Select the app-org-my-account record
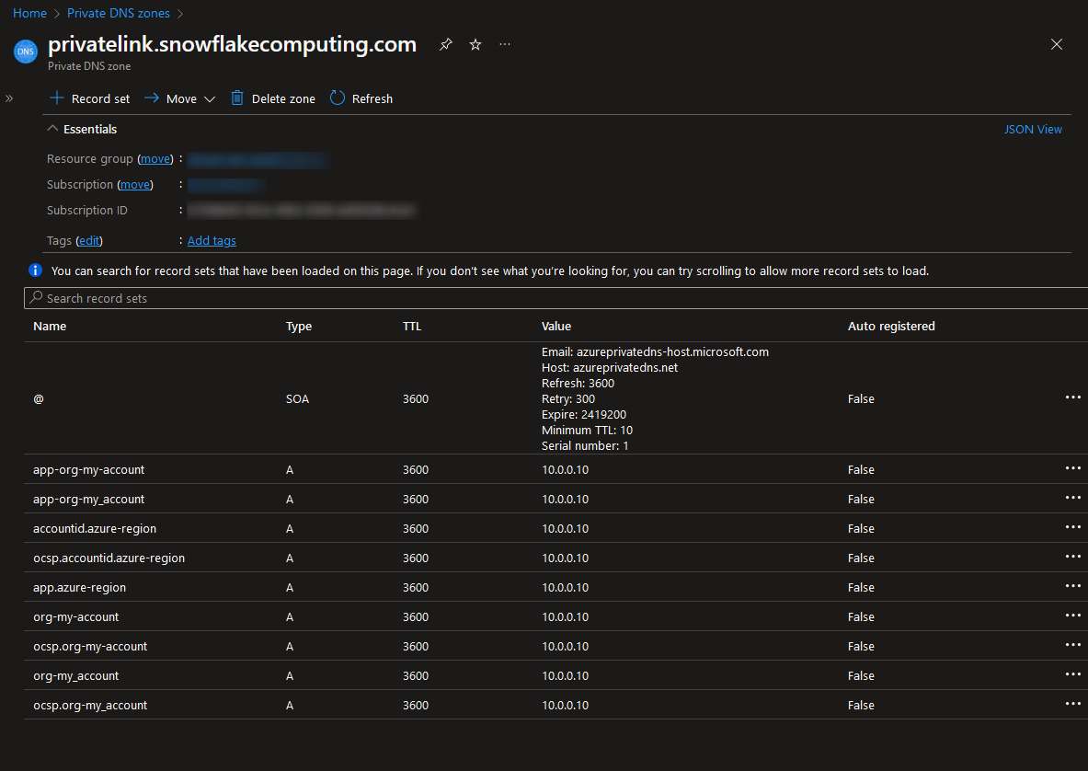The height and width of the screenshot is (771, 1088). pos(89,470)
